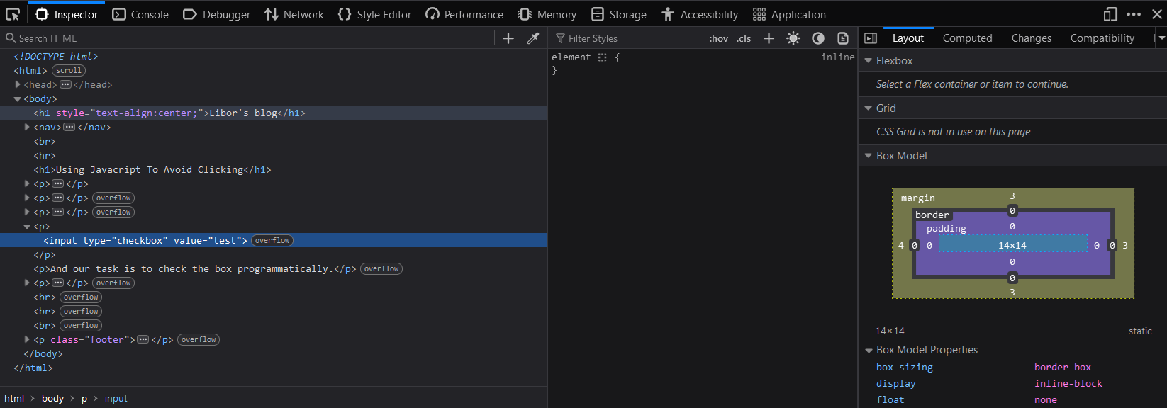This screenshot has height=408, width=1167.
Task: Select body in the breadcrumb trail
Action: 52,399
